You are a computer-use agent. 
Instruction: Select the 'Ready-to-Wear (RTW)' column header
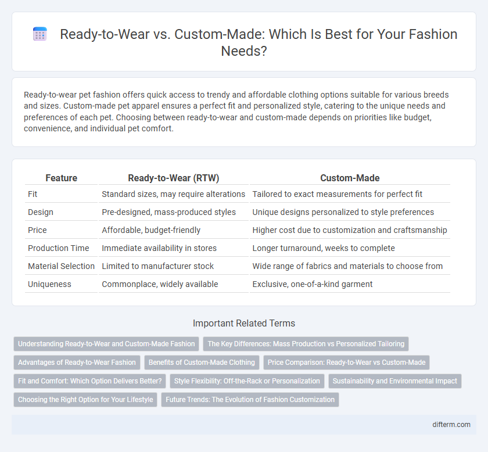click(x=174, y=178)
